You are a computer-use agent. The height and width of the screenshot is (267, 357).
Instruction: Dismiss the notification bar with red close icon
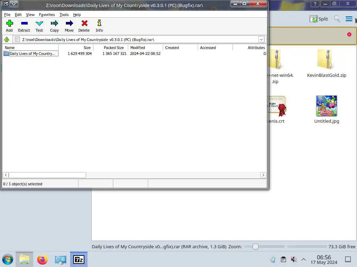coord(349,34)
